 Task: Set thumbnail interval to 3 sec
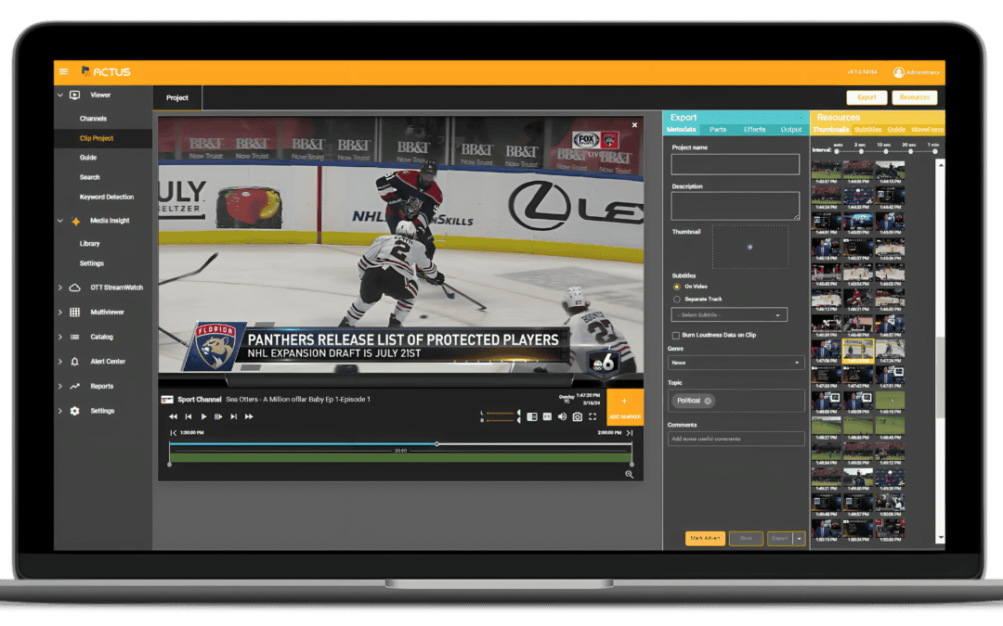click(x=861, y=151)
